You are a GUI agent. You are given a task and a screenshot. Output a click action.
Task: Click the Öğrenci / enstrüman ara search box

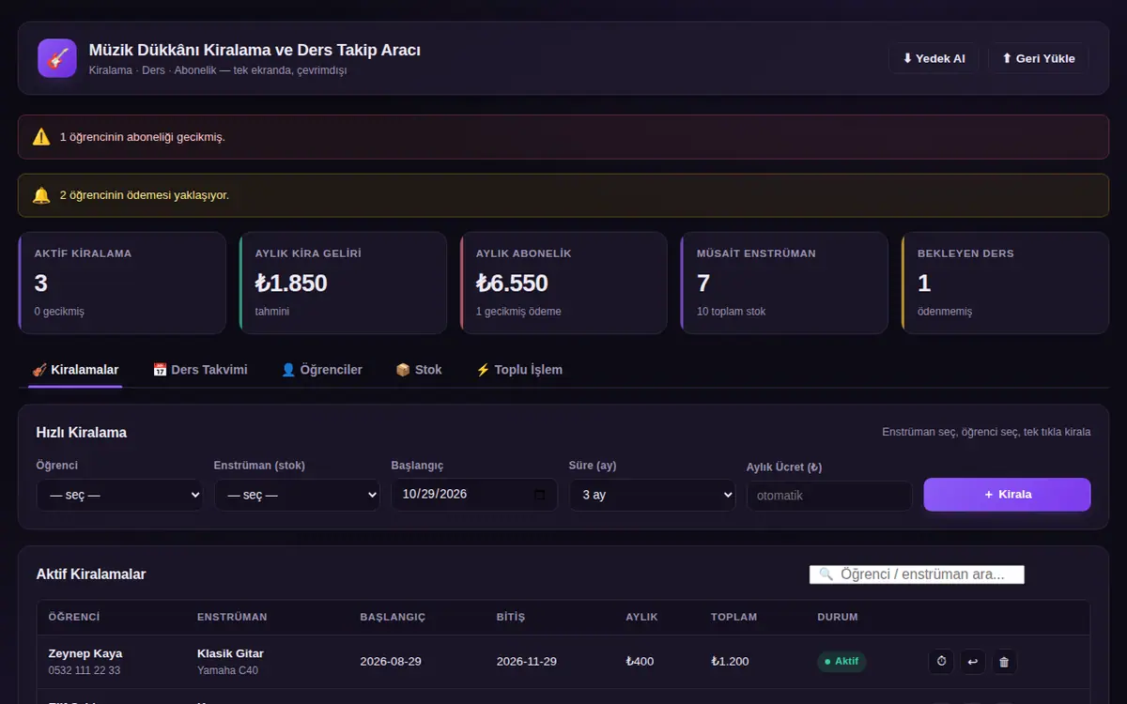click(x=917, y=574)
